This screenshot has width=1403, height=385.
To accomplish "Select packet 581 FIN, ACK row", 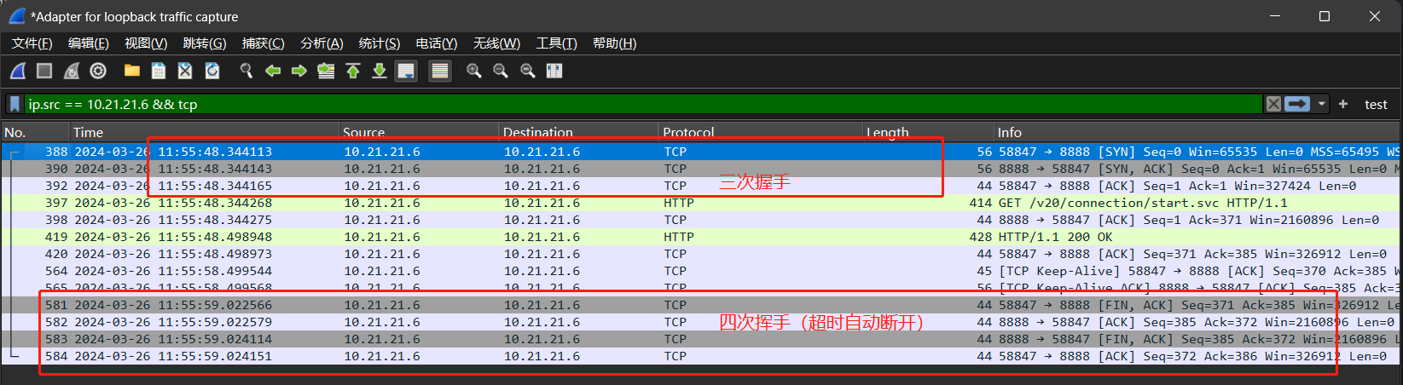I will (700, 305).
